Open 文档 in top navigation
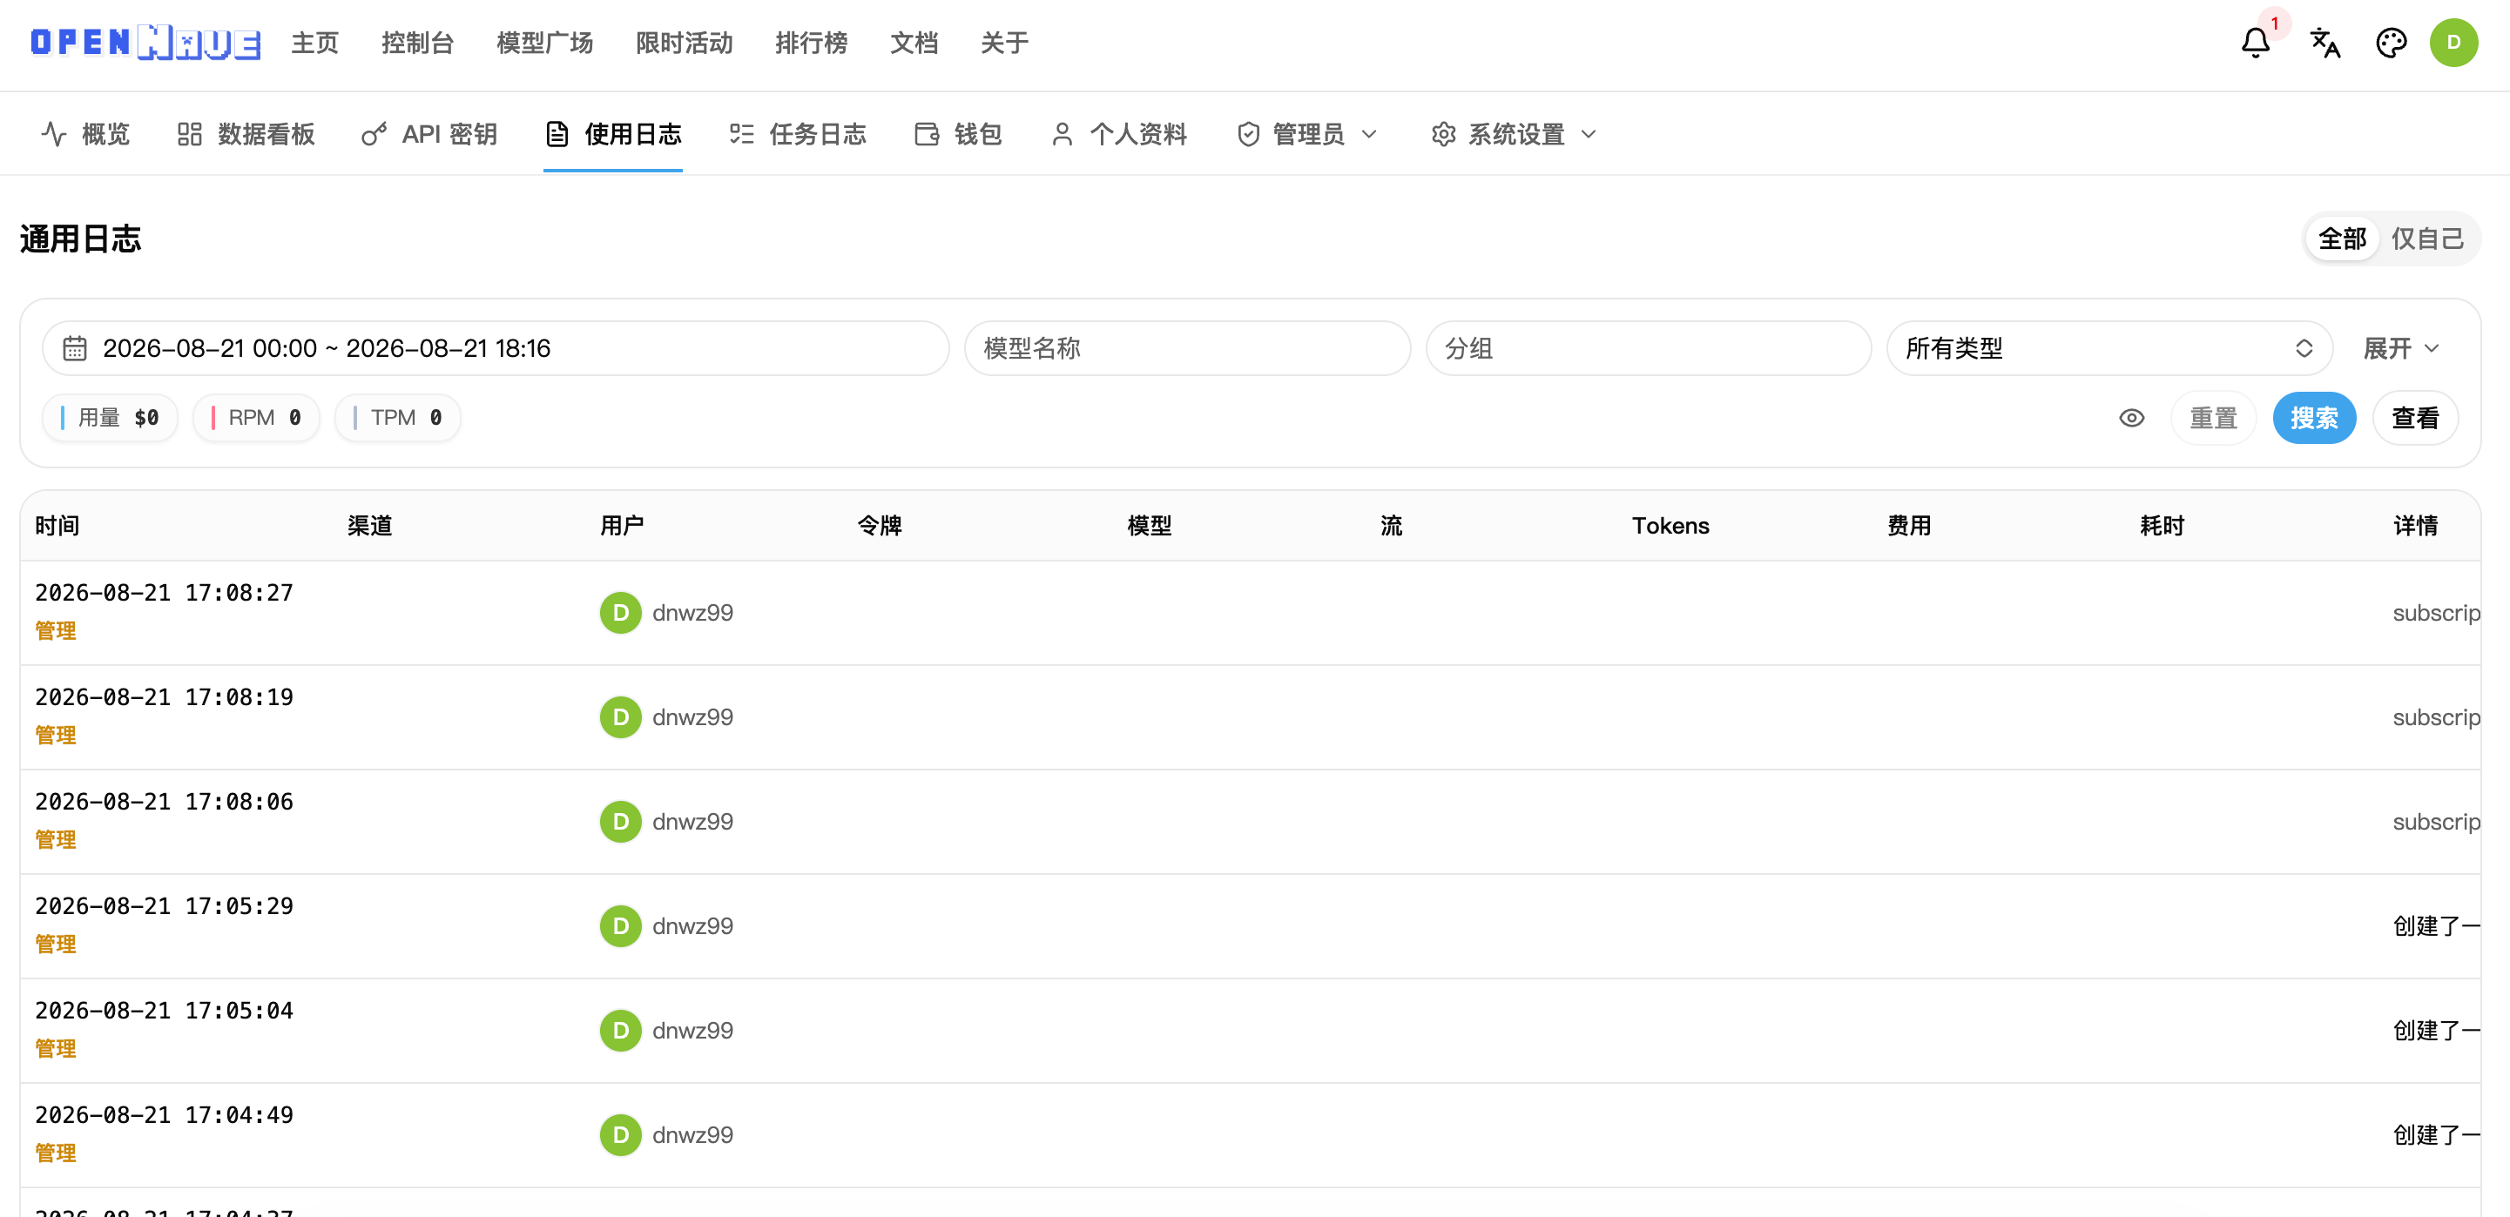Viewport: 2510px width, 1217px height. 914,43
